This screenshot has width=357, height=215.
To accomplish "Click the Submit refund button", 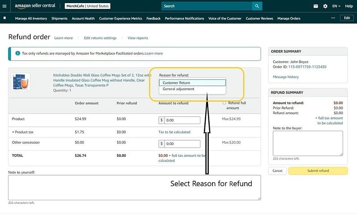I will [x=318, y=171].
